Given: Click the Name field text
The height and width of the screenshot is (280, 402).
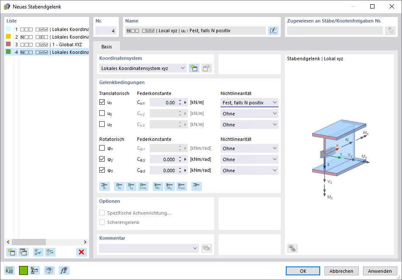Looking at the screenshot, I should coord(195,31).
